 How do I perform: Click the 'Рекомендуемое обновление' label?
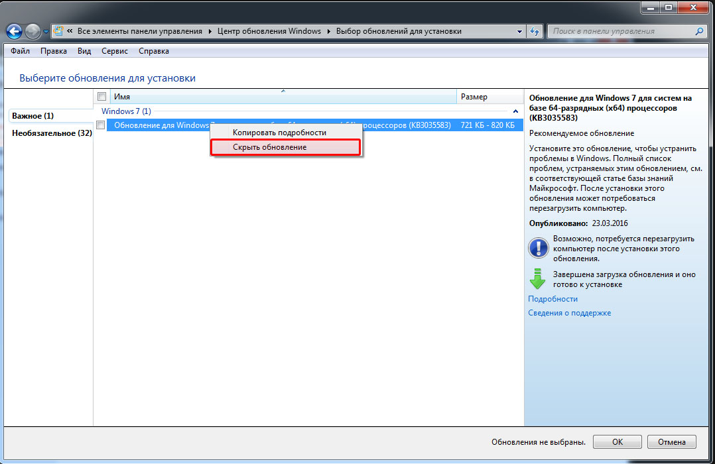point(582,133)
